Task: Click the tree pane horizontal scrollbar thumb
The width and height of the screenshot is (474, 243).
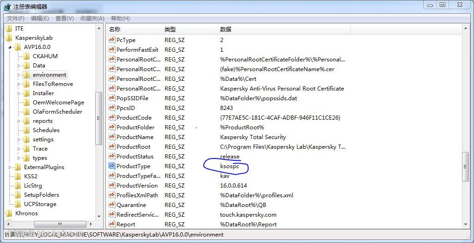Action: pyautogui.click(x=60, y=224)
